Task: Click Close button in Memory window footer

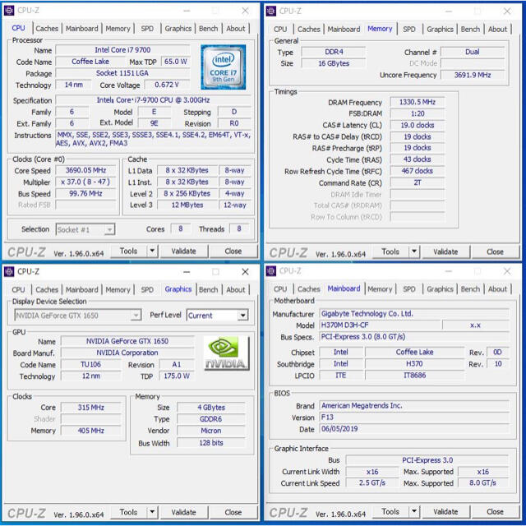Action: [495, 251]
